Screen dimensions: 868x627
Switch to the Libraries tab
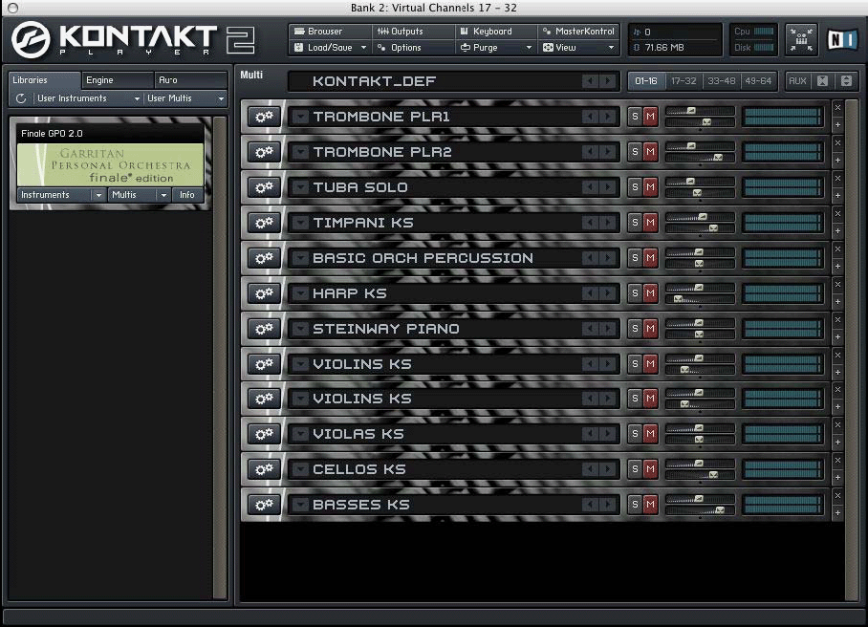[x=45, y=80]
